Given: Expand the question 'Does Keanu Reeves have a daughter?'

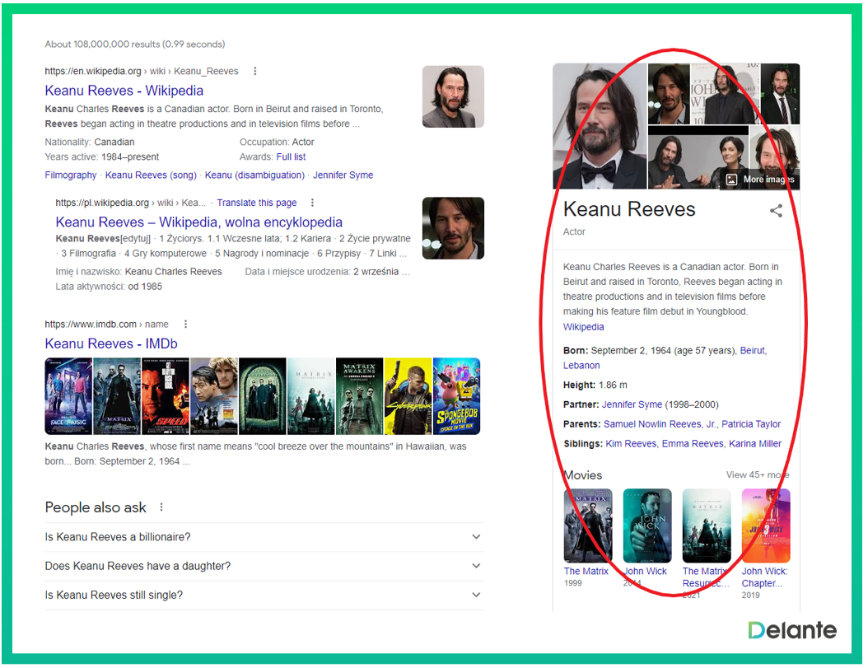Looking at the screenshot, I should coord(264,566).
